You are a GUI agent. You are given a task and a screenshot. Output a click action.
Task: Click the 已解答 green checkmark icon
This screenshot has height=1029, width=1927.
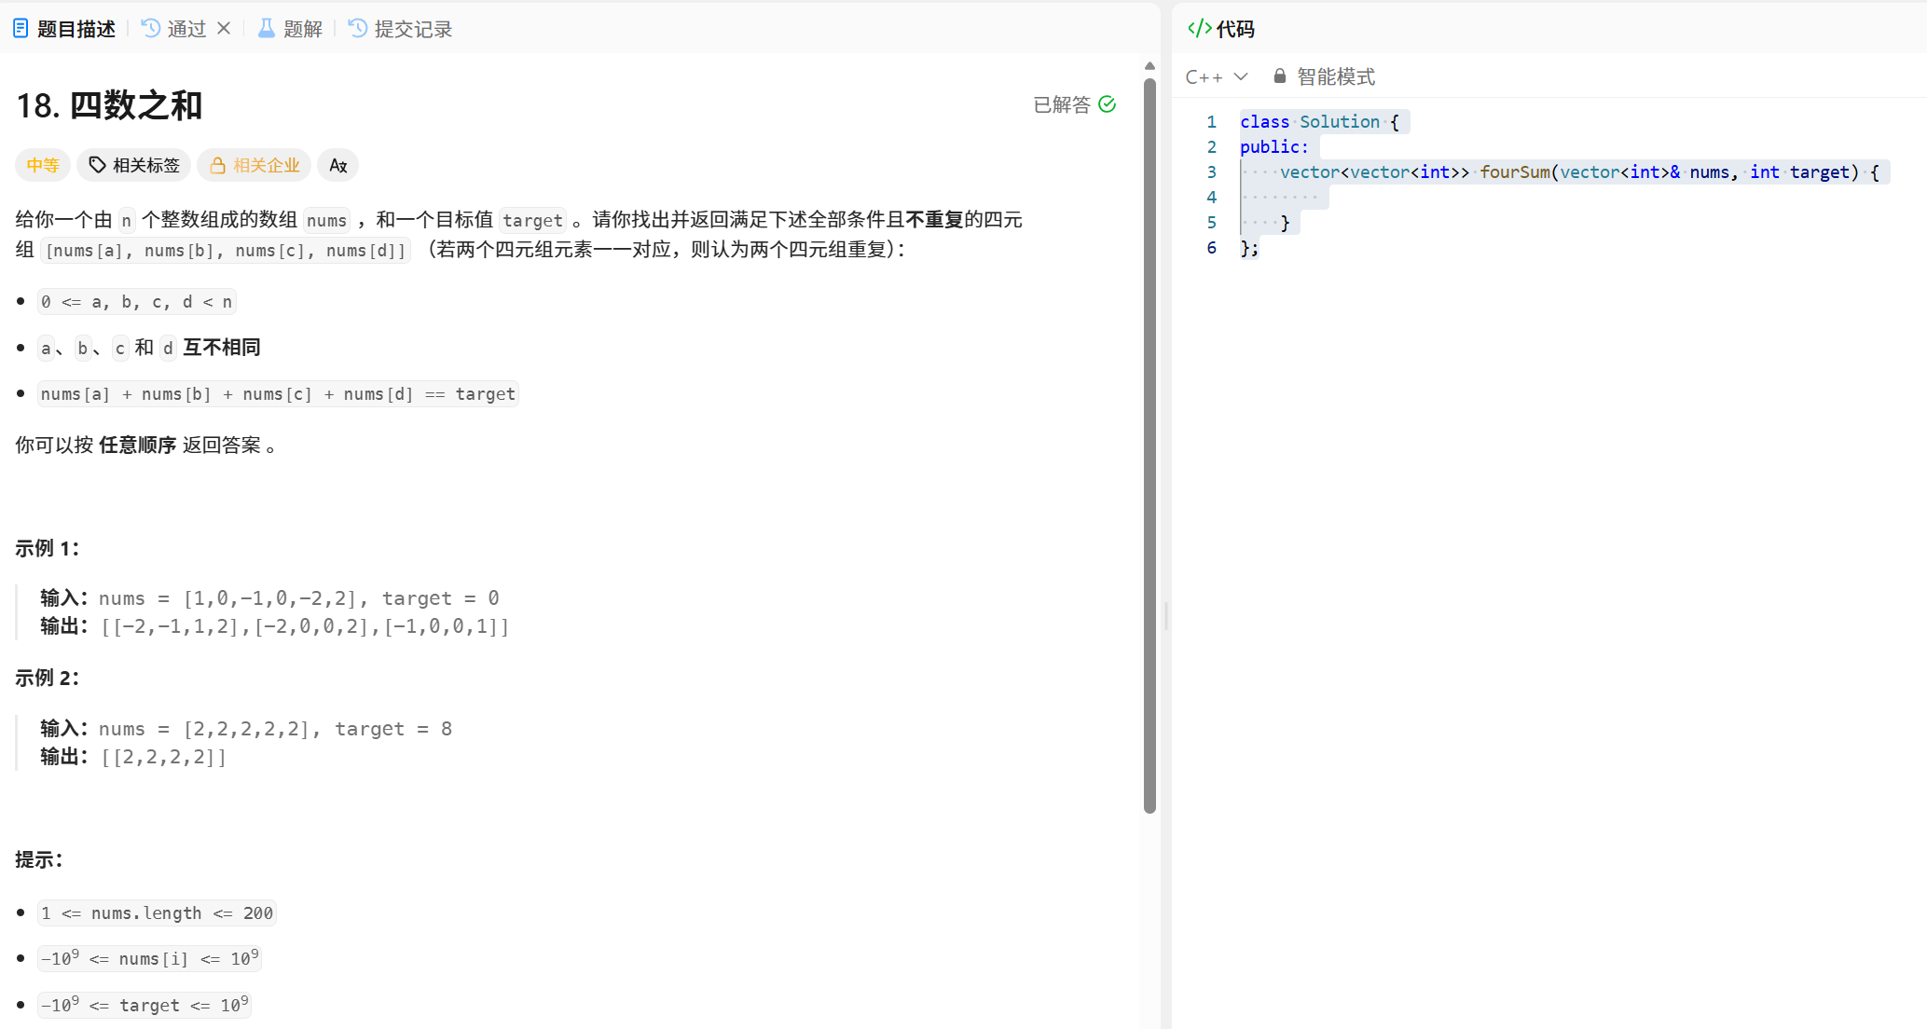tap(1108, 104)
